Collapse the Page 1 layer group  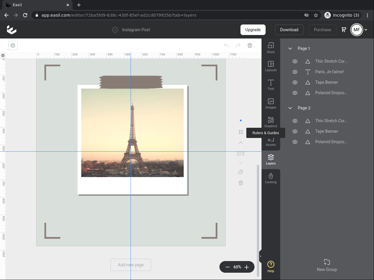290,48
